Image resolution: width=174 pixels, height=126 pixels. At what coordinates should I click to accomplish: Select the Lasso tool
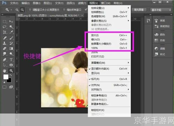pos(5,27)
